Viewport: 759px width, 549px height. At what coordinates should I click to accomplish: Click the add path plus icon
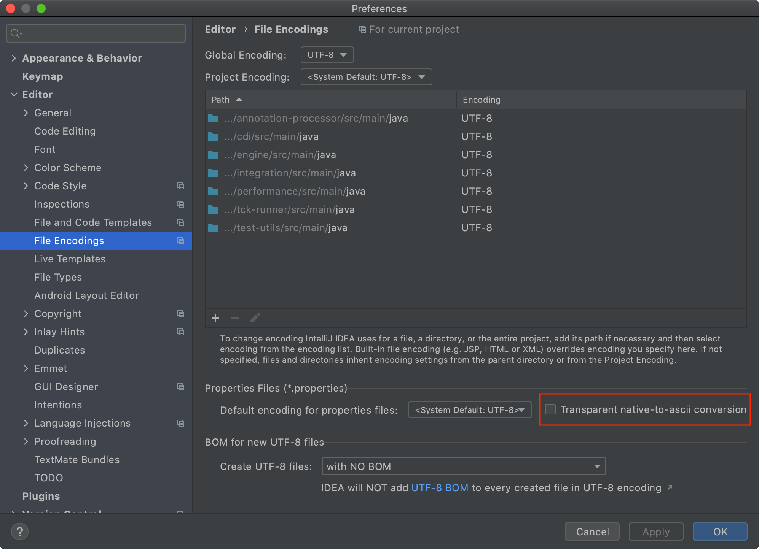coord(215,318)
